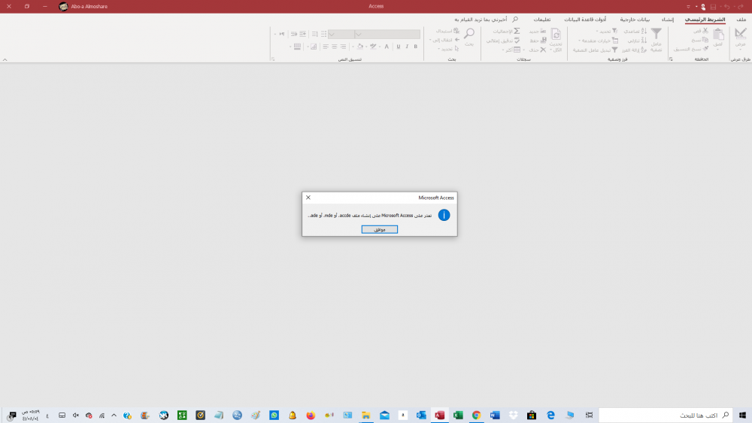
Task: Toggle Bold text formatting
Action: pyautogui.click(x=416, y=47)
